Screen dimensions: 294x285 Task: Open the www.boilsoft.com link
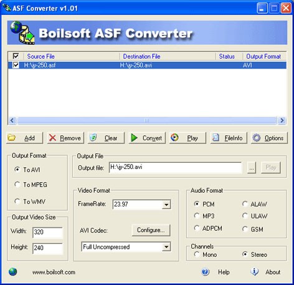pyautogui.click(x=54, y=272)
